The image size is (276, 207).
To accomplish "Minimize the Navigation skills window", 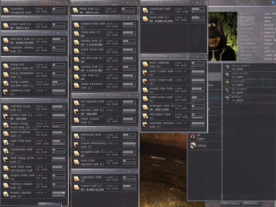I will pyautogui.click(x=133, y=128).
